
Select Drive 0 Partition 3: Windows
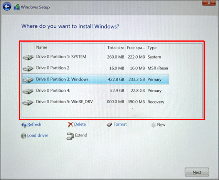(96, 79)
